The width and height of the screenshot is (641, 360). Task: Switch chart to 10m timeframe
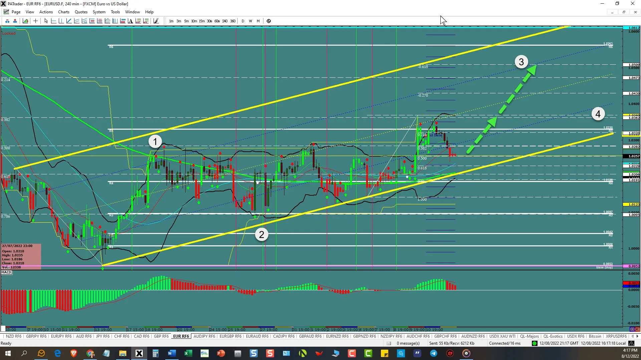click(194, 21)
